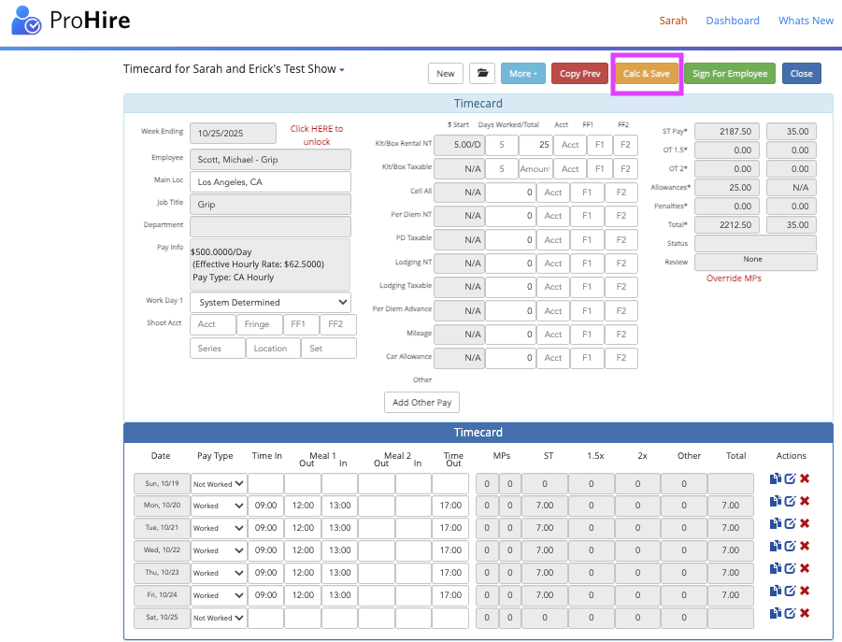
Task: Copy the Sun, 10/19 row
Action: click(x=776, y=478)
